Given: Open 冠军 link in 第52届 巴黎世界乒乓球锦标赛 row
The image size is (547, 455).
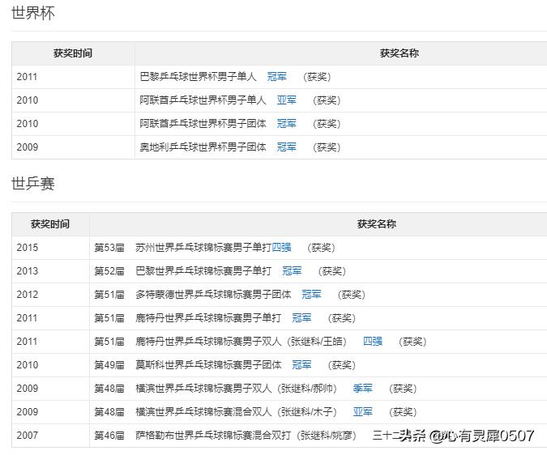Looking at the screenshot, I should click(x=292, y=271).
